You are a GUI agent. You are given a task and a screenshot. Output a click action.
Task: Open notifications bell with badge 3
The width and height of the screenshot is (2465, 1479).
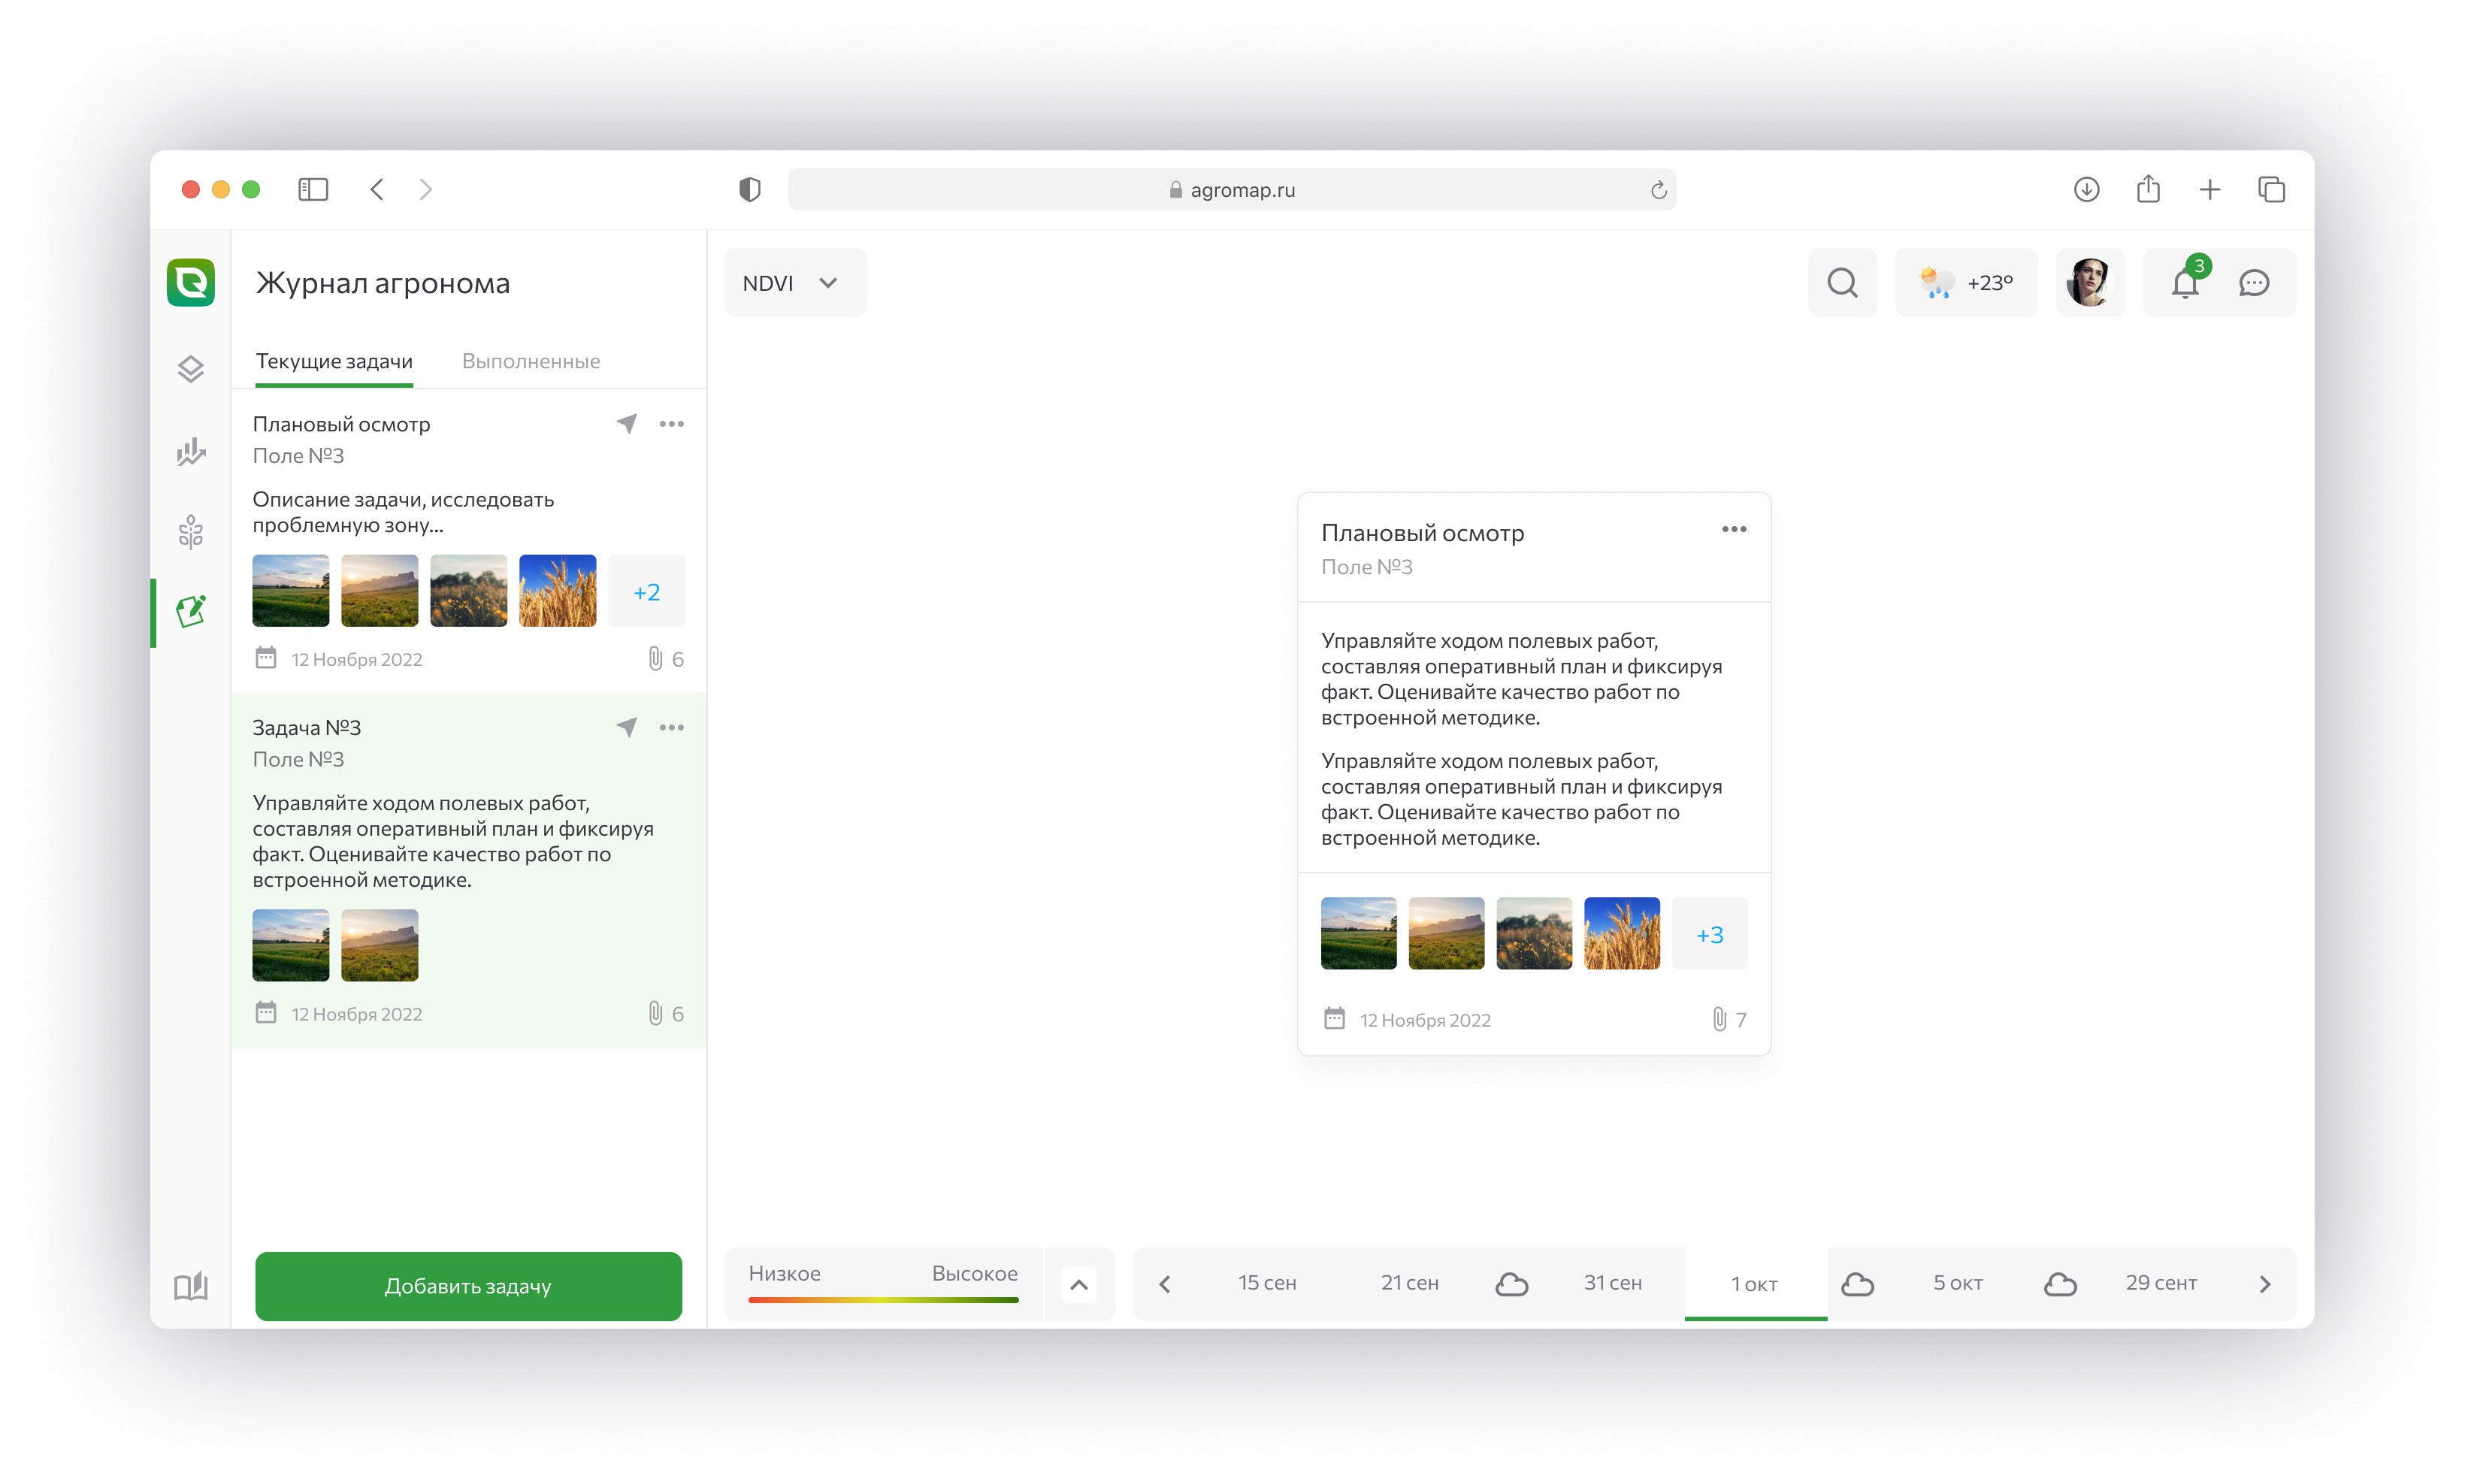(2185, 283)
